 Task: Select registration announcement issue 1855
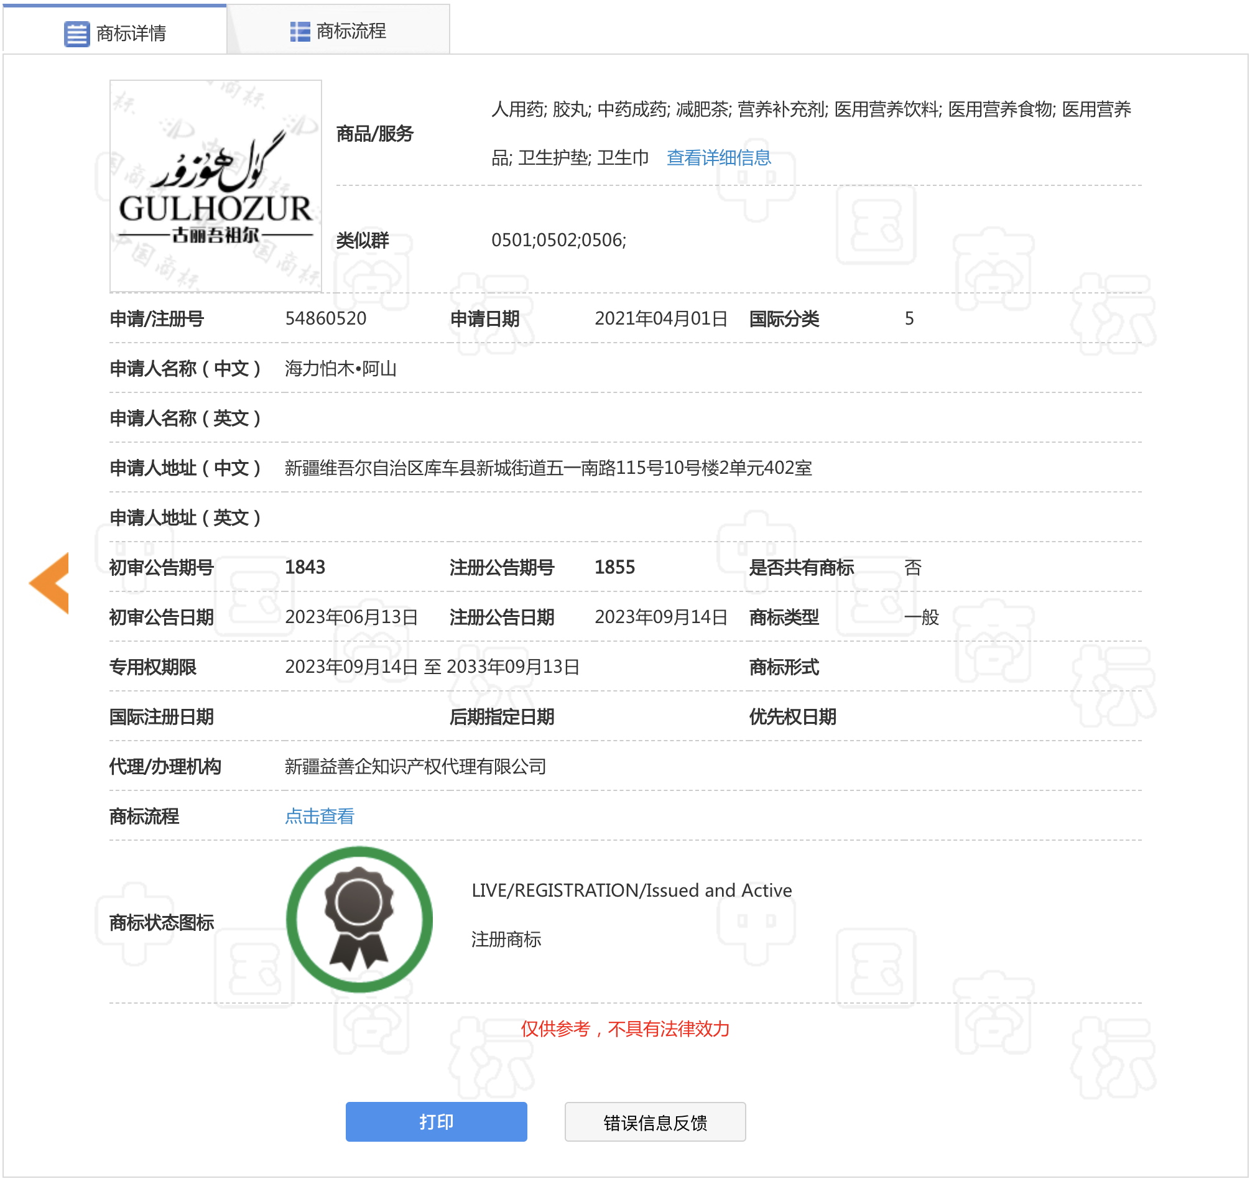point(615,568)
